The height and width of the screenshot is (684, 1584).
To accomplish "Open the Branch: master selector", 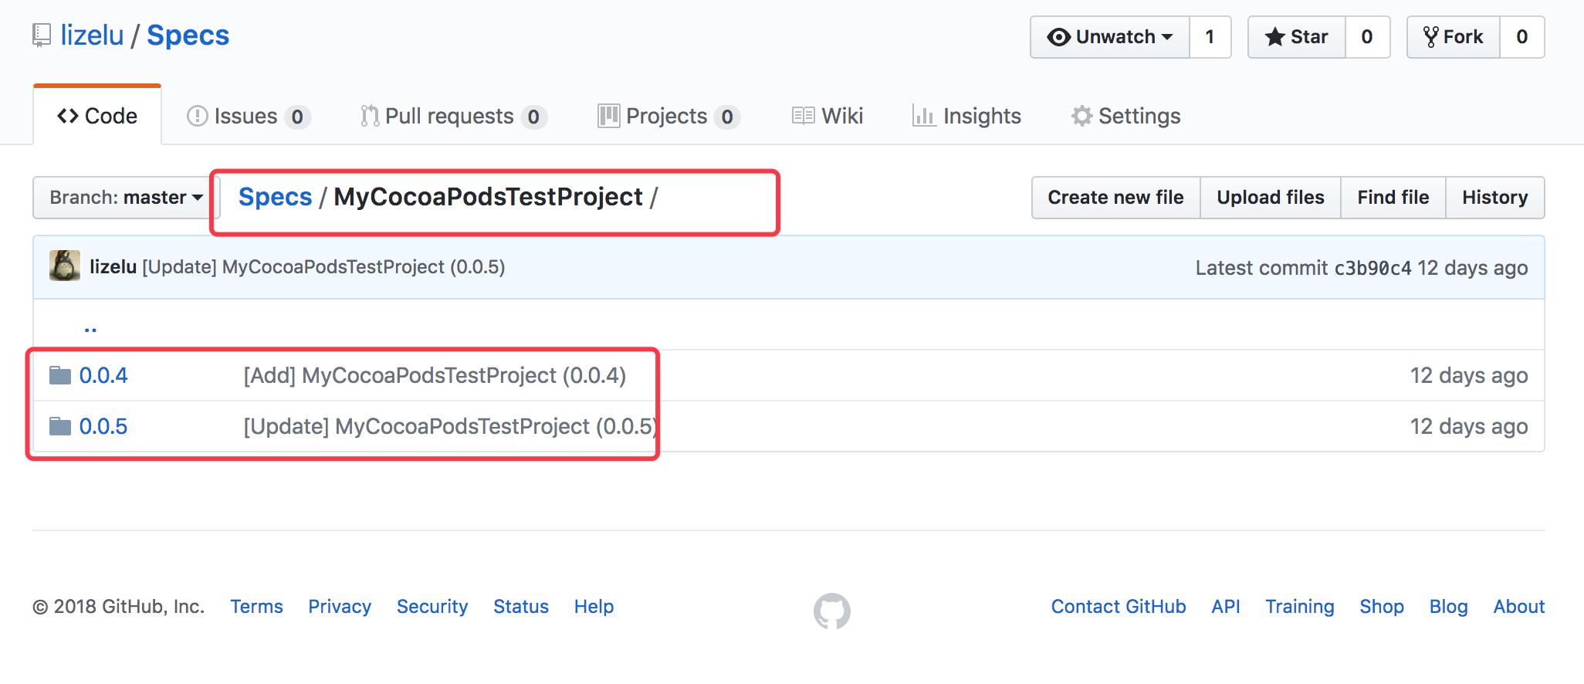I will pyautogui.click(x=126, y=198).
